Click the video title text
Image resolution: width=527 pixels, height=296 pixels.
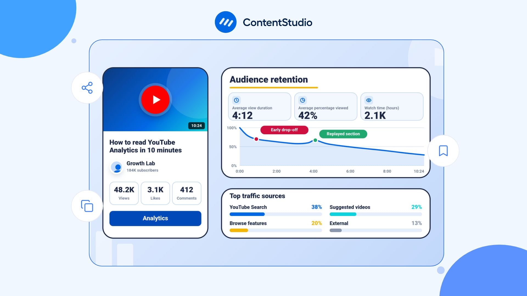(x=145, y=146)
